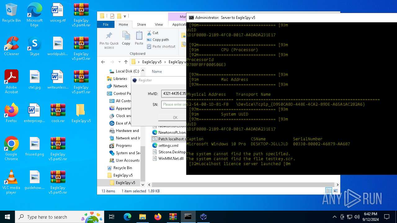Screen dimensions: 397x223
Task: Select worldpubli... file on desktop
Action: pyautogui.click(x=58, y=46)
